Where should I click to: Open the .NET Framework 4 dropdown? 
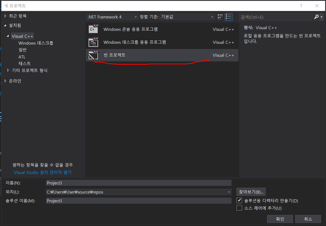coord(112,17)
